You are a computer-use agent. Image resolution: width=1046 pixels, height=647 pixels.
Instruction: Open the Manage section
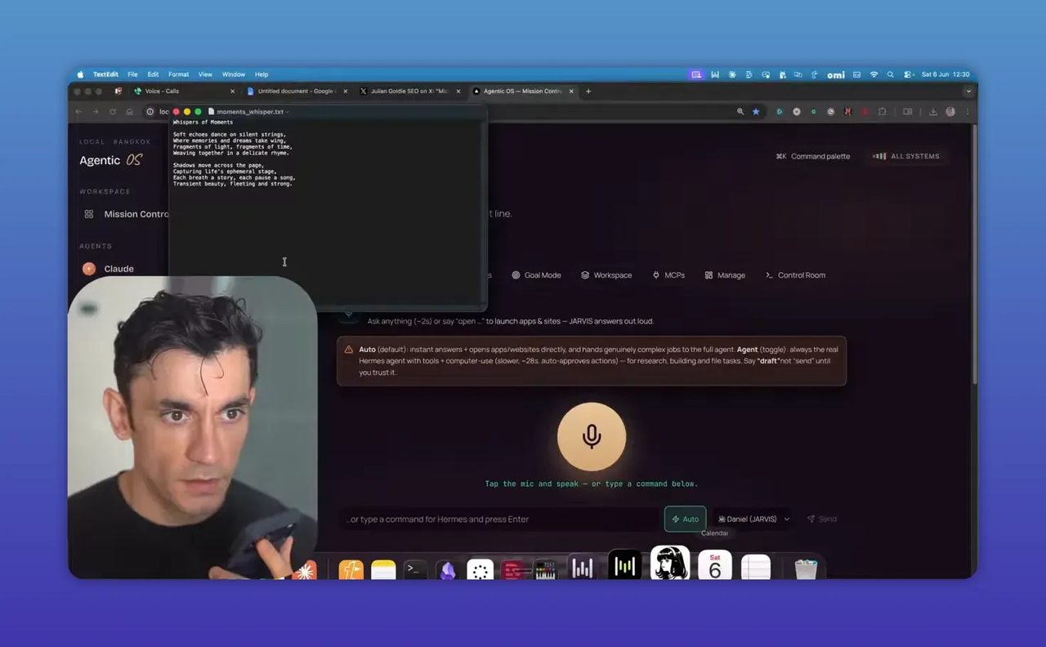coord(725,275)
